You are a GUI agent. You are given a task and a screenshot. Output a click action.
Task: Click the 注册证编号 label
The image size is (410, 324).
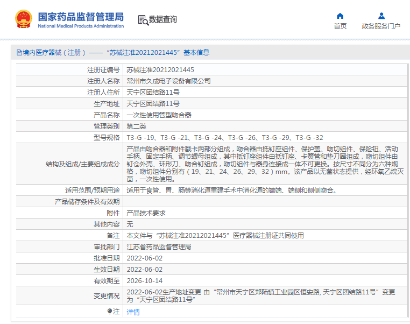103,70
